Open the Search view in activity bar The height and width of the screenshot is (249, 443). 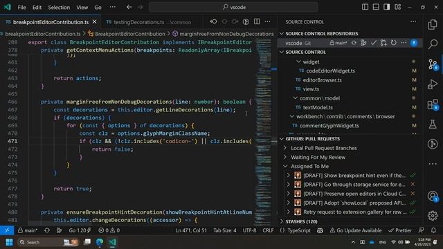tap(433, 44)
